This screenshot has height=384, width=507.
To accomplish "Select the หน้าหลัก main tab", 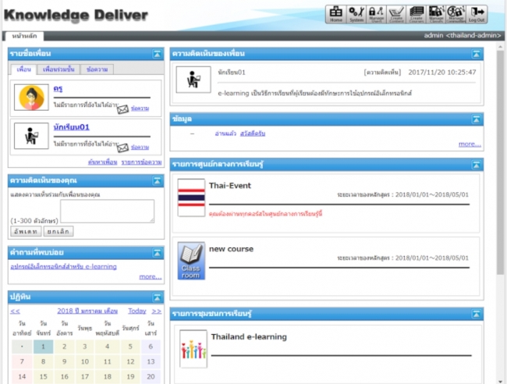I will point(25,36).
